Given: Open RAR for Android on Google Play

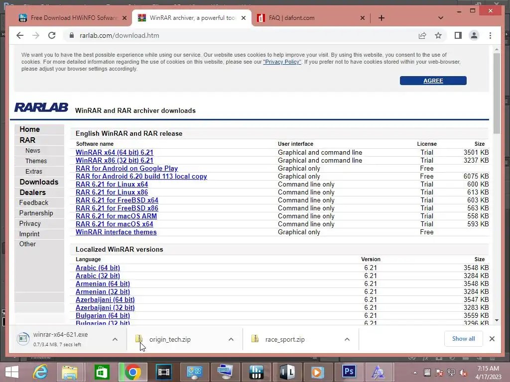Looking at the screenshot, I should (127, 168).
